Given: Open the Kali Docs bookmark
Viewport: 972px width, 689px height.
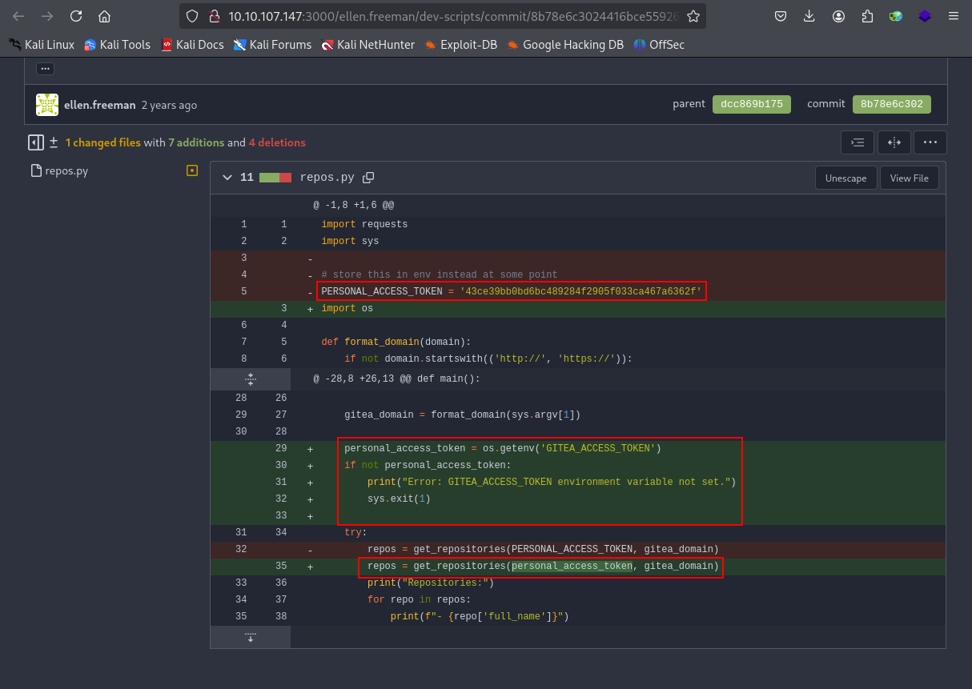Looking at the screenshot, I should coord(192,45).
